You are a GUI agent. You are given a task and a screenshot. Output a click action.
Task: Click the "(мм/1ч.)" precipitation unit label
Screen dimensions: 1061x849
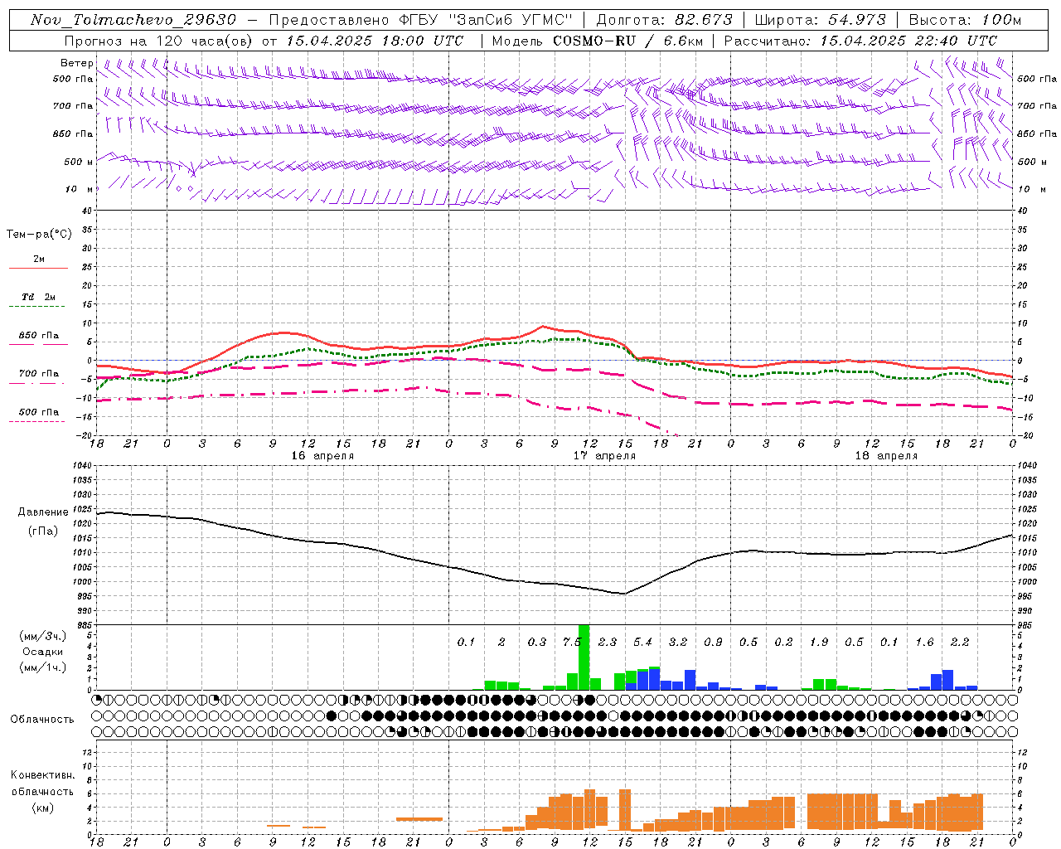click(43, 667)
